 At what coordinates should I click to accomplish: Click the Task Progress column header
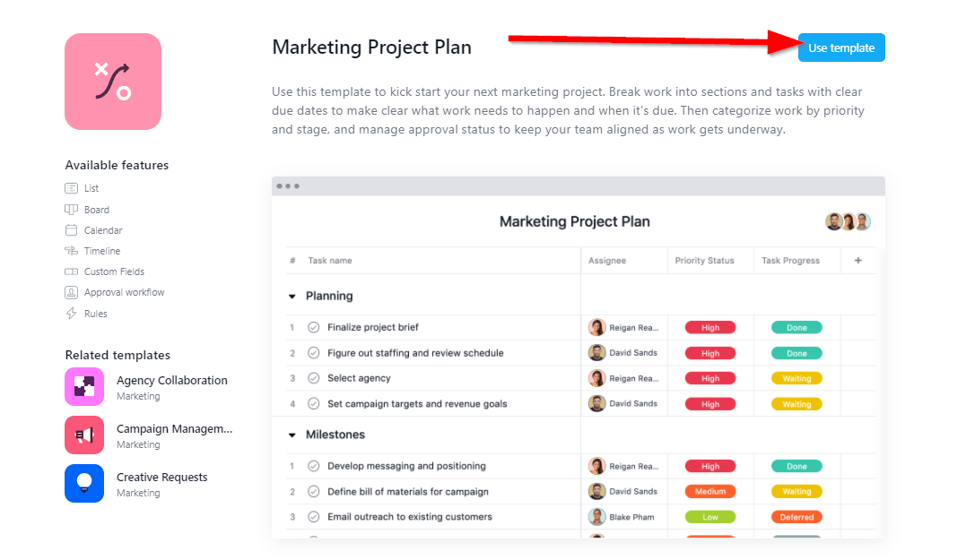790,261
